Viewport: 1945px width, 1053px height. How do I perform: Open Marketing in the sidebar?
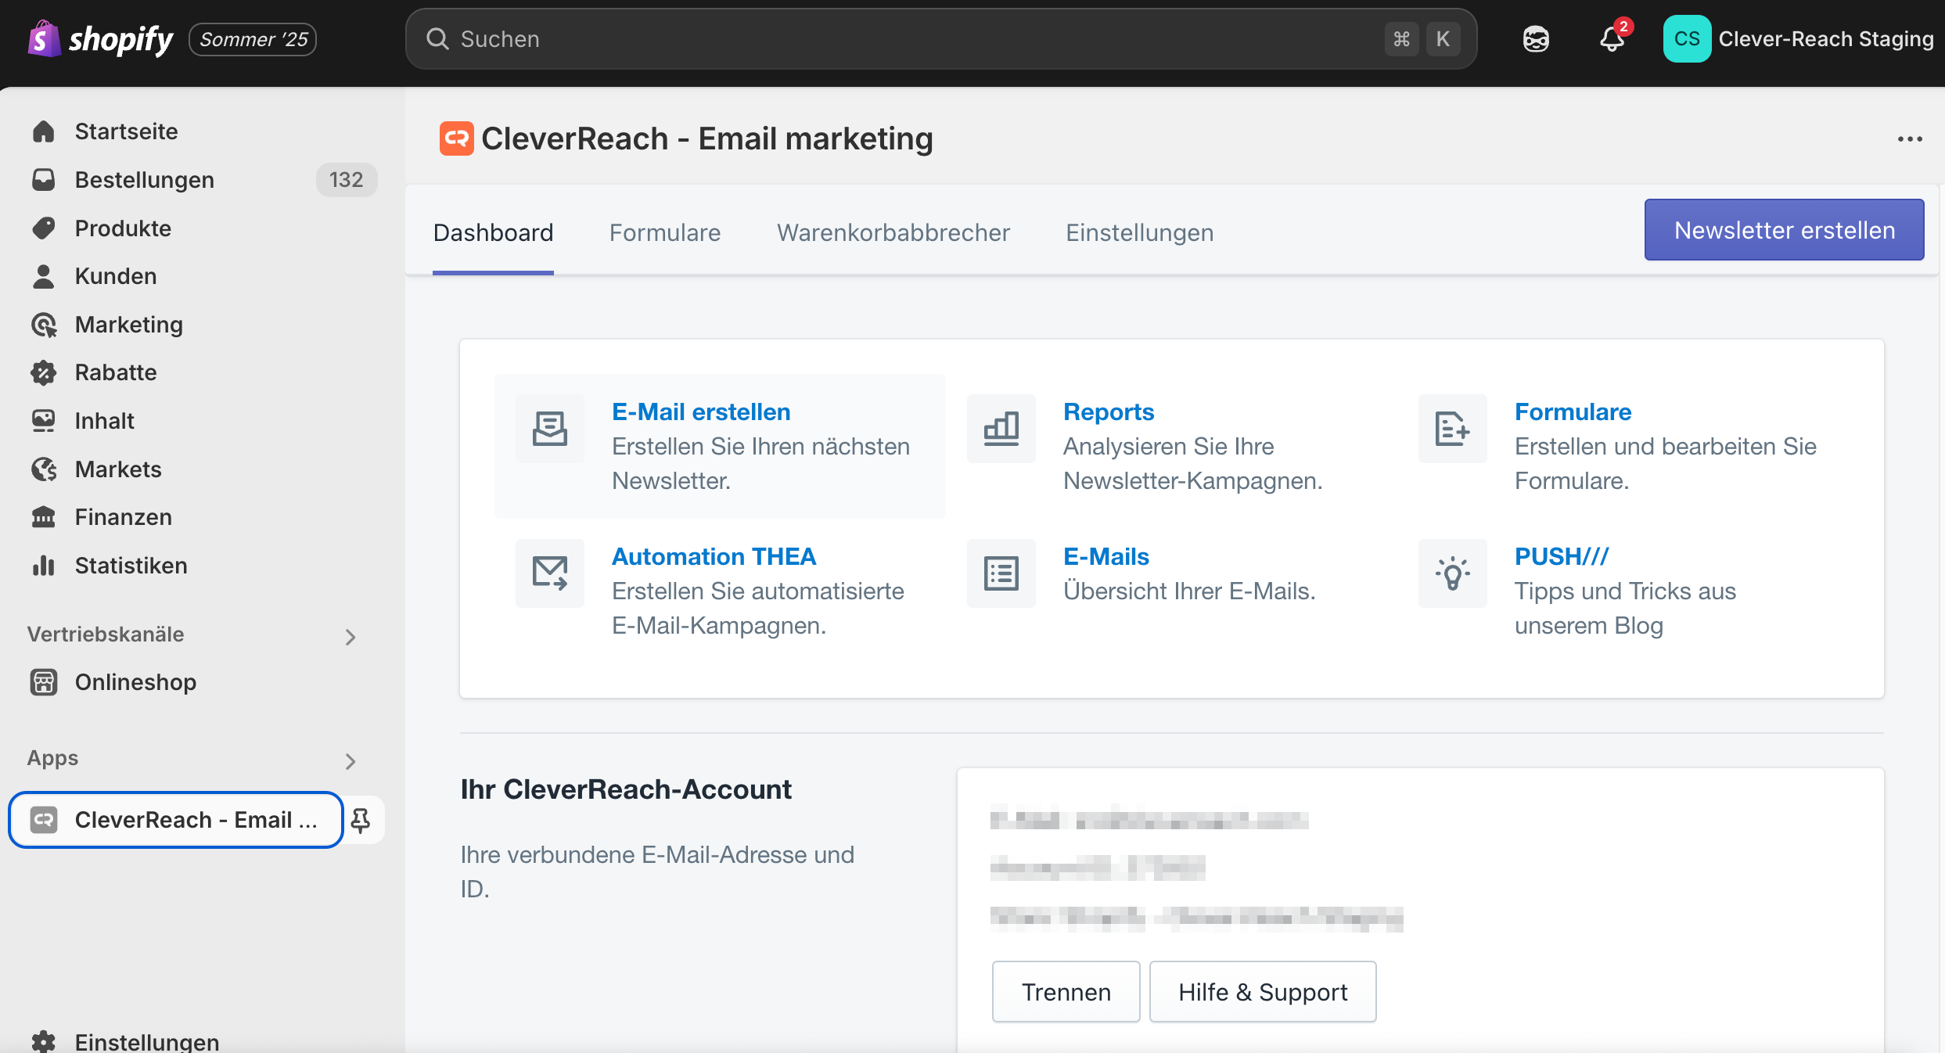tap(129, 325)
